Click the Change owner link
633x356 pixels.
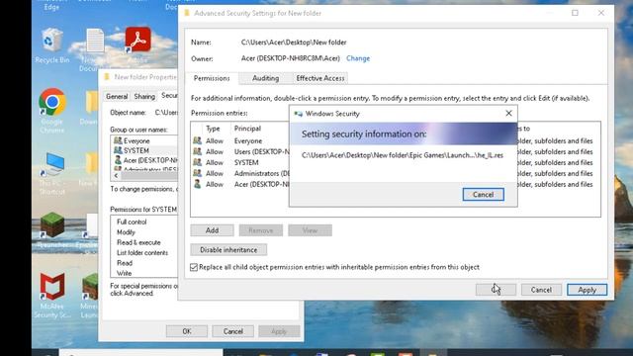pyautogui.click(x=358, y=58)
